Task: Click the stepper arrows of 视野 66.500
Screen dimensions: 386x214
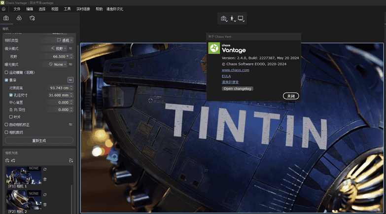Action: (x=71, y=56)
